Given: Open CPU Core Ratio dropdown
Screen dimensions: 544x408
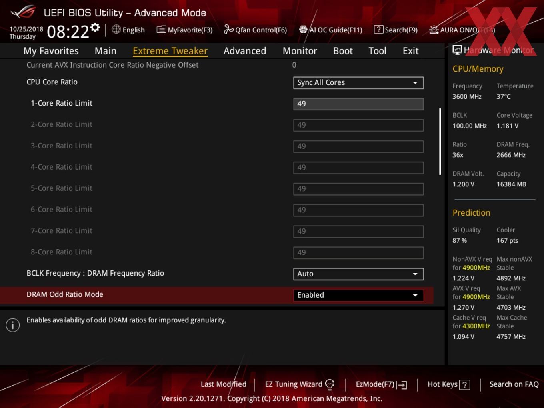Looking at the screenshot, I should click(x=358, y=82).
